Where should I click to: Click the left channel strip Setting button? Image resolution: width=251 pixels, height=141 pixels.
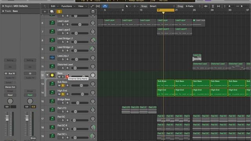pos(10,60)
